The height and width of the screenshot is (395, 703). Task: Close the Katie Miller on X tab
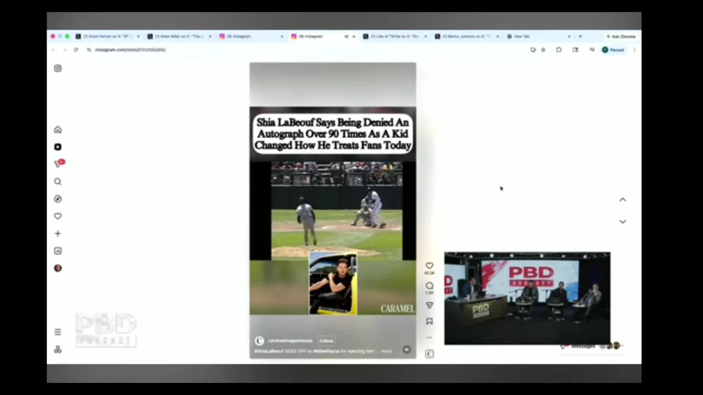coord(210,36)
